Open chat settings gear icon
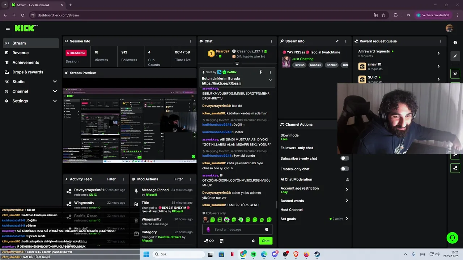Screen dimensions: 463x260 (x=253, y=241)
